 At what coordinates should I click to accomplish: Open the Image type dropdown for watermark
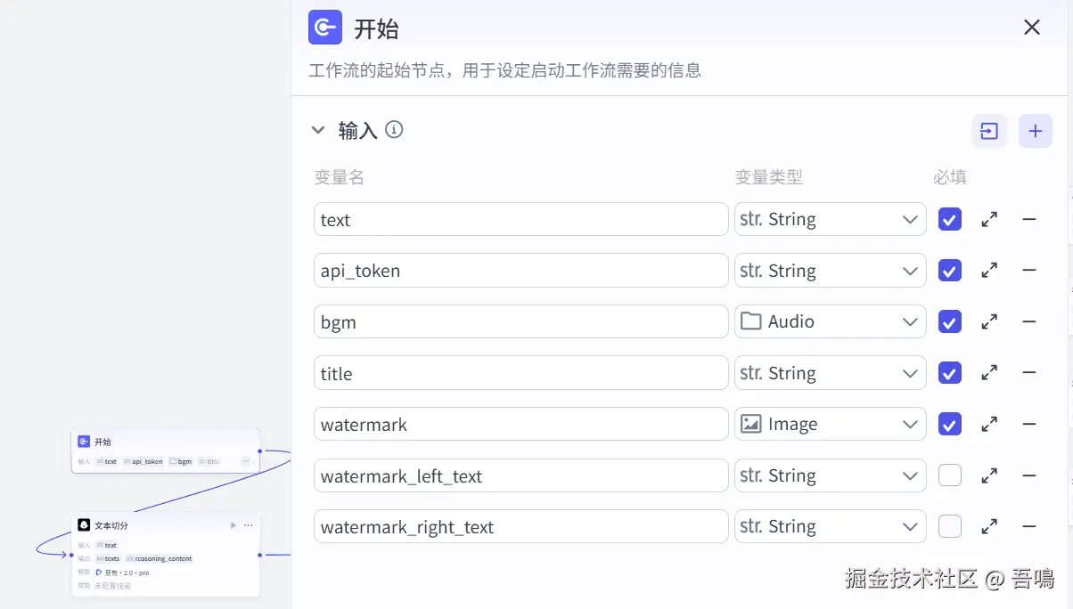coord(829,424)
